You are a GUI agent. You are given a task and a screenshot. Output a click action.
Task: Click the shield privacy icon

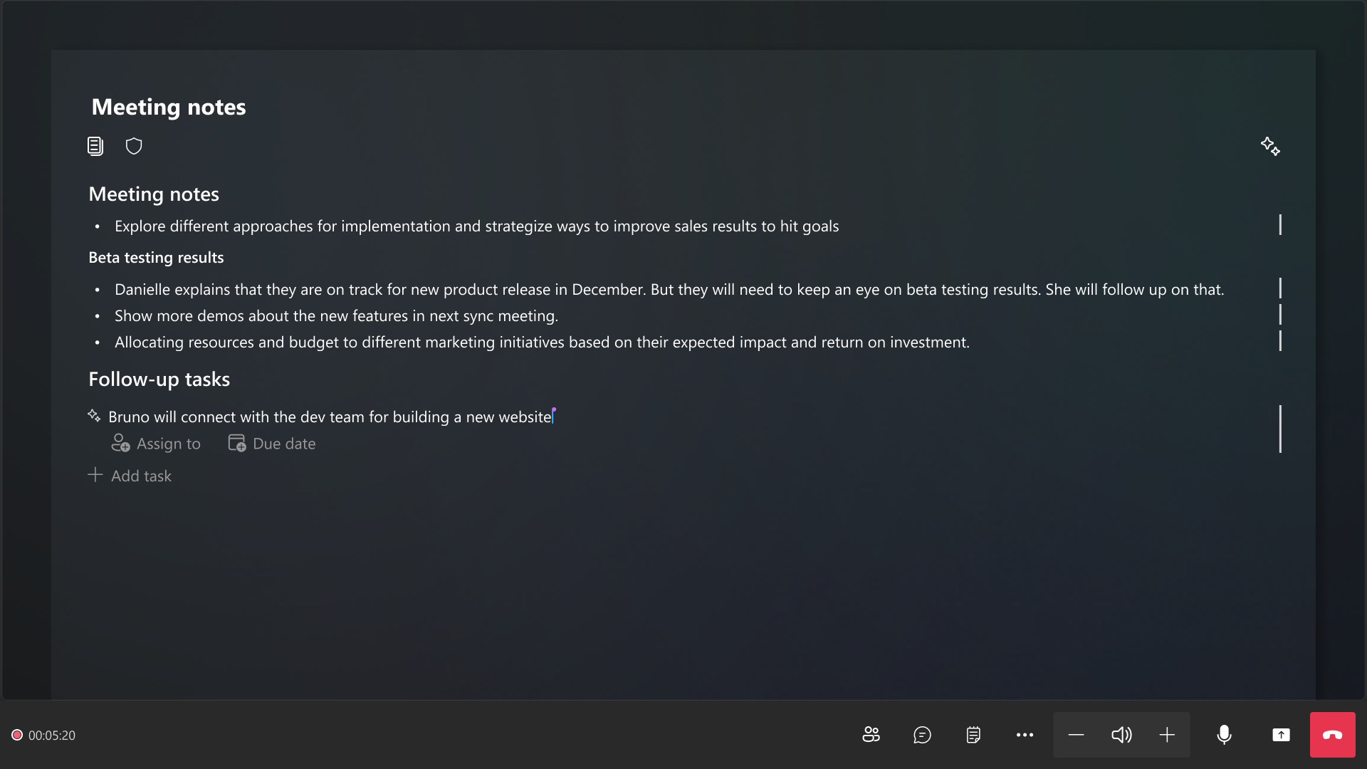(134, 146)
